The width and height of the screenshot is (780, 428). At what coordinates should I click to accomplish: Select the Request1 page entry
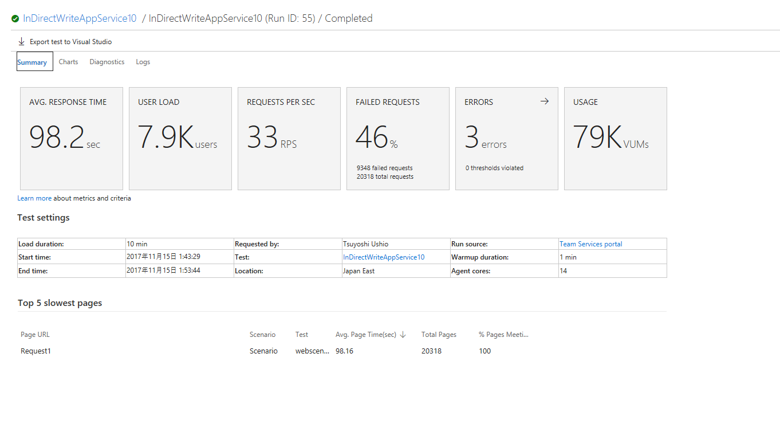[x=36, y=351]
